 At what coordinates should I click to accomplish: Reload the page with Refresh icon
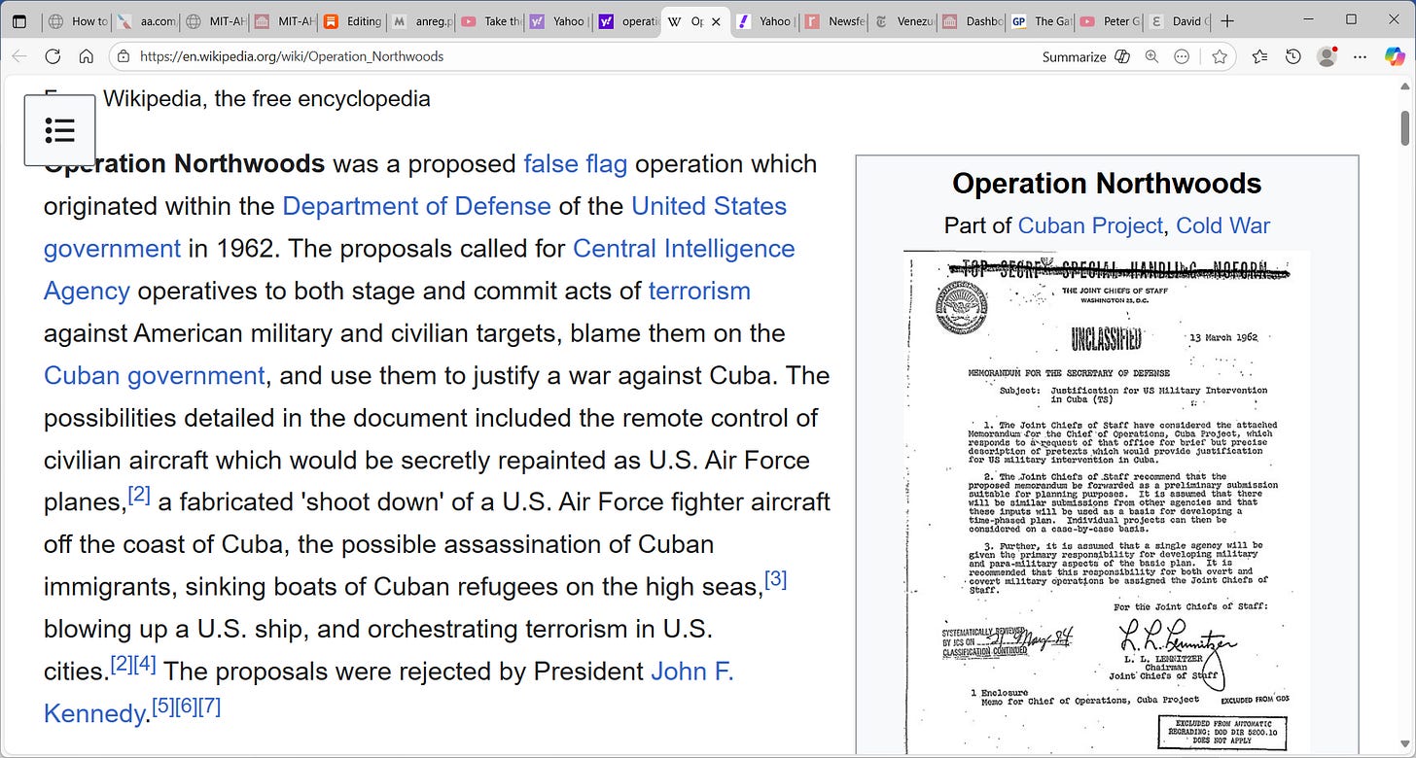[53, 56]
